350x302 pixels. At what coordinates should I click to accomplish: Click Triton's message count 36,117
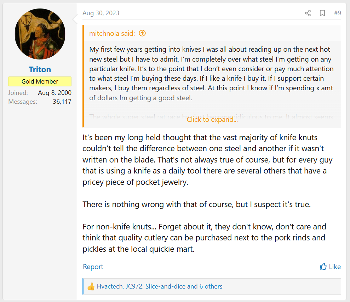click(60, 102)
